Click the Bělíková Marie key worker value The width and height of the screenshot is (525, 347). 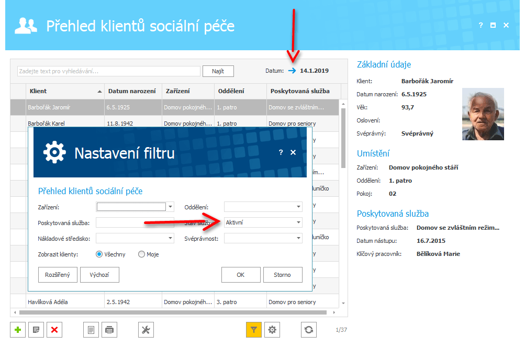[438, 254]
